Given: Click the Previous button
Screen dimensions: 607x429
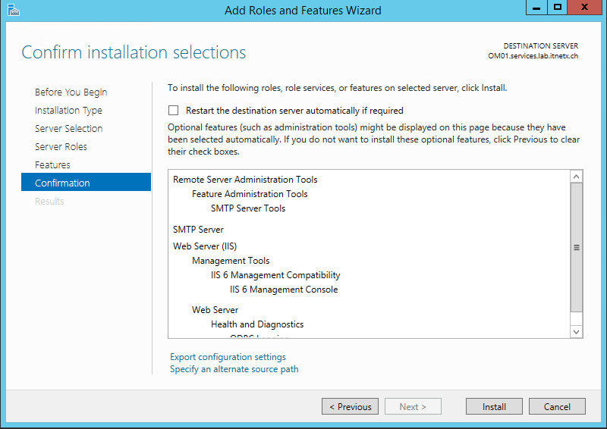Looking at the screenshot, I should [x=350, y=406].
